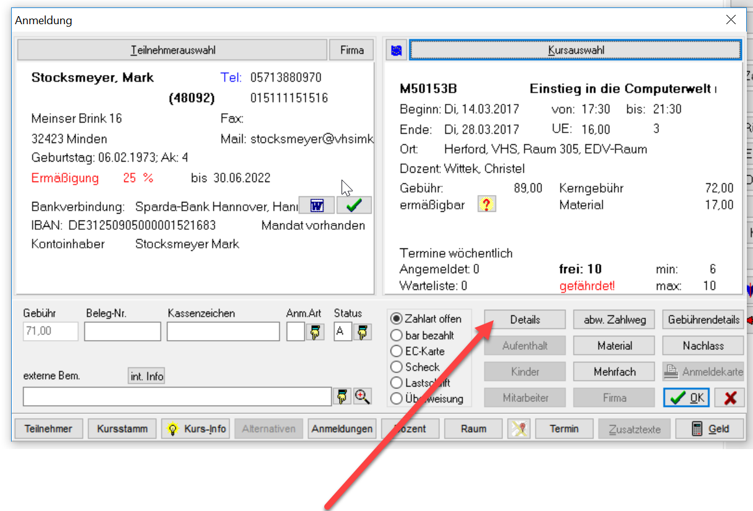Open the Status lookup picker

tap(363, 332)
